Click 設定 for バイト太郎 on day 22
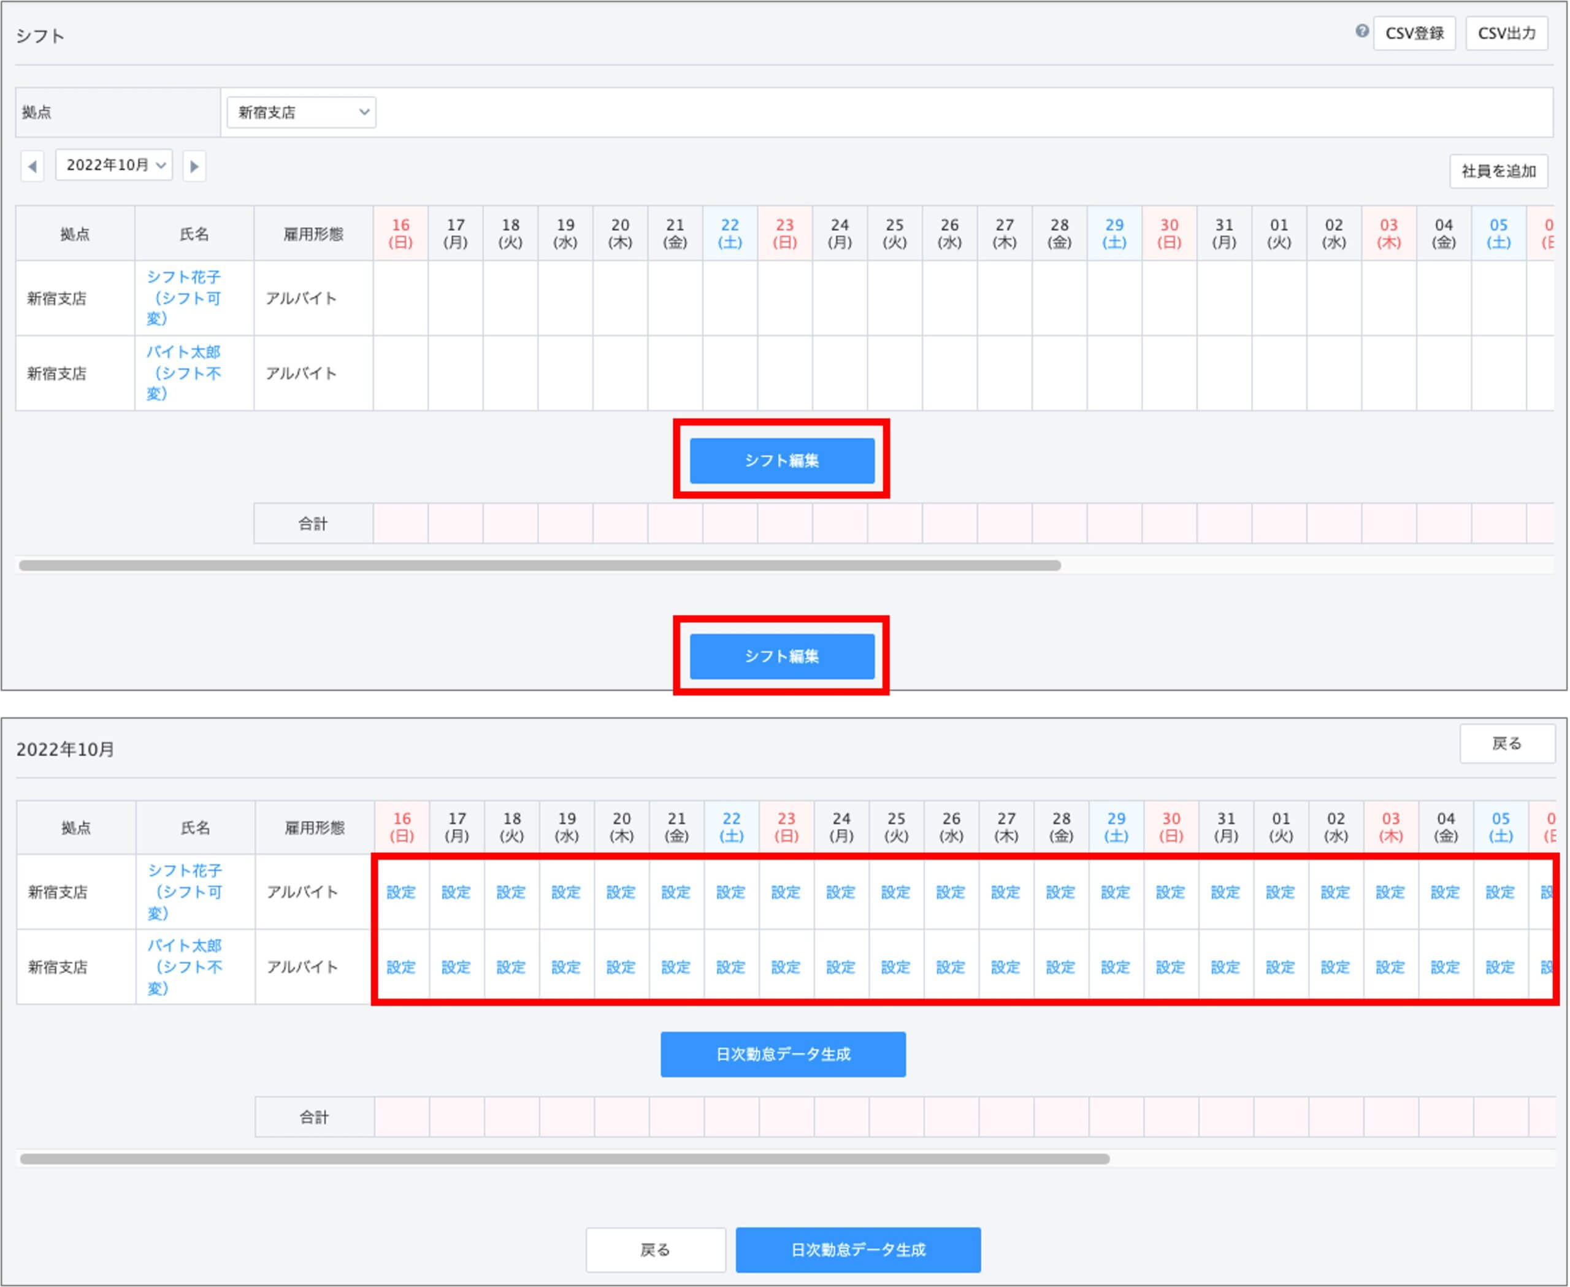 pos(730,967)
